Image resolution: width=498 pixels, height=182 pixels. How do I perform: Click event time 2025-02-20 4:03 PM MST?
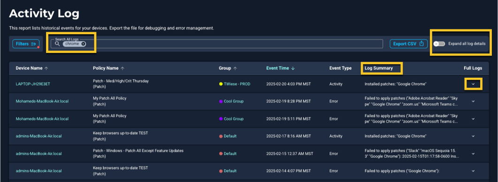click(x=288, y=84)
